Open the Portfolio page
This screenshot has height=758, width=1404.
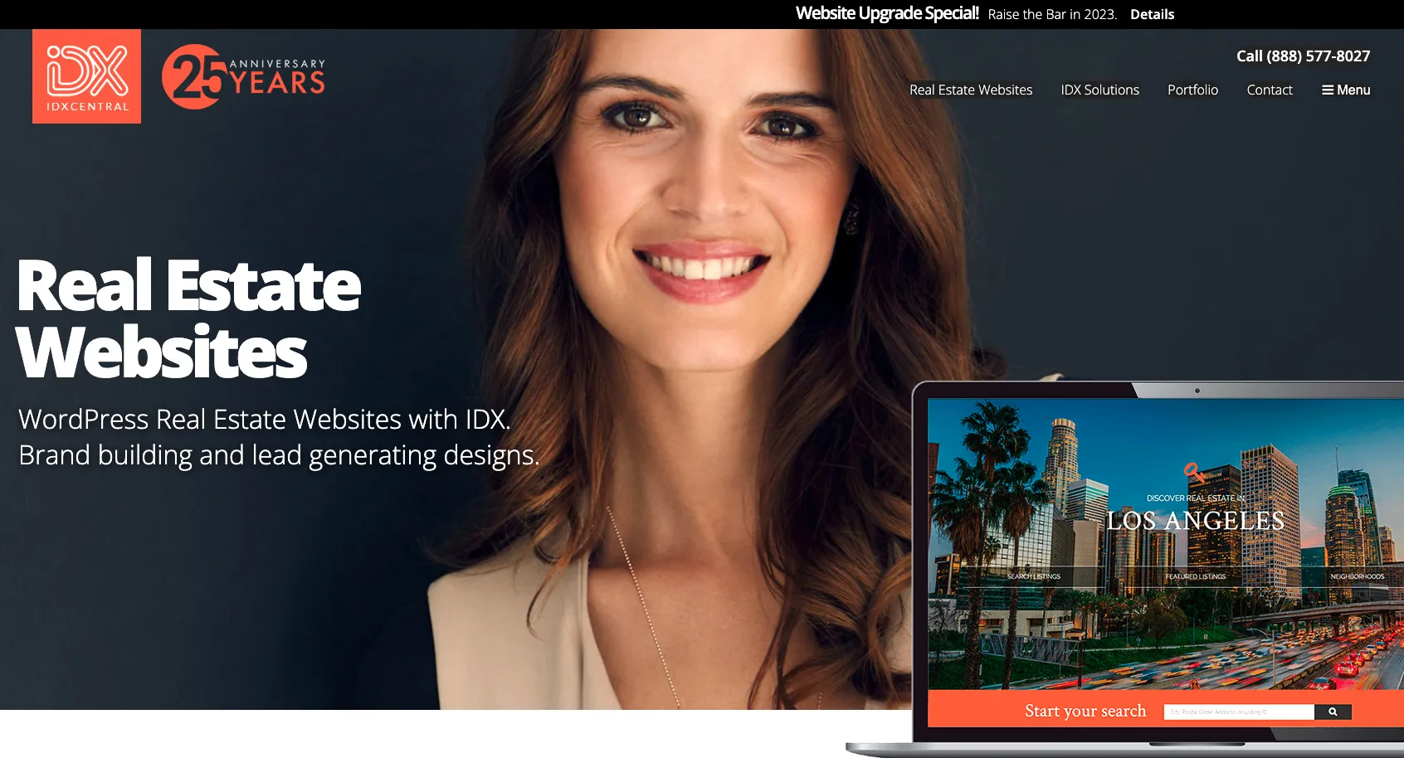pyautogui.click(x=1192, y=90)
